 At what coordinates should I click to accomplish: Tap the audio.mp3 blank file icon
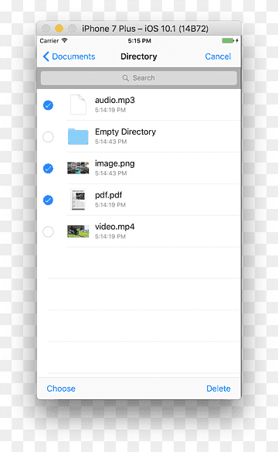point(78,105)
